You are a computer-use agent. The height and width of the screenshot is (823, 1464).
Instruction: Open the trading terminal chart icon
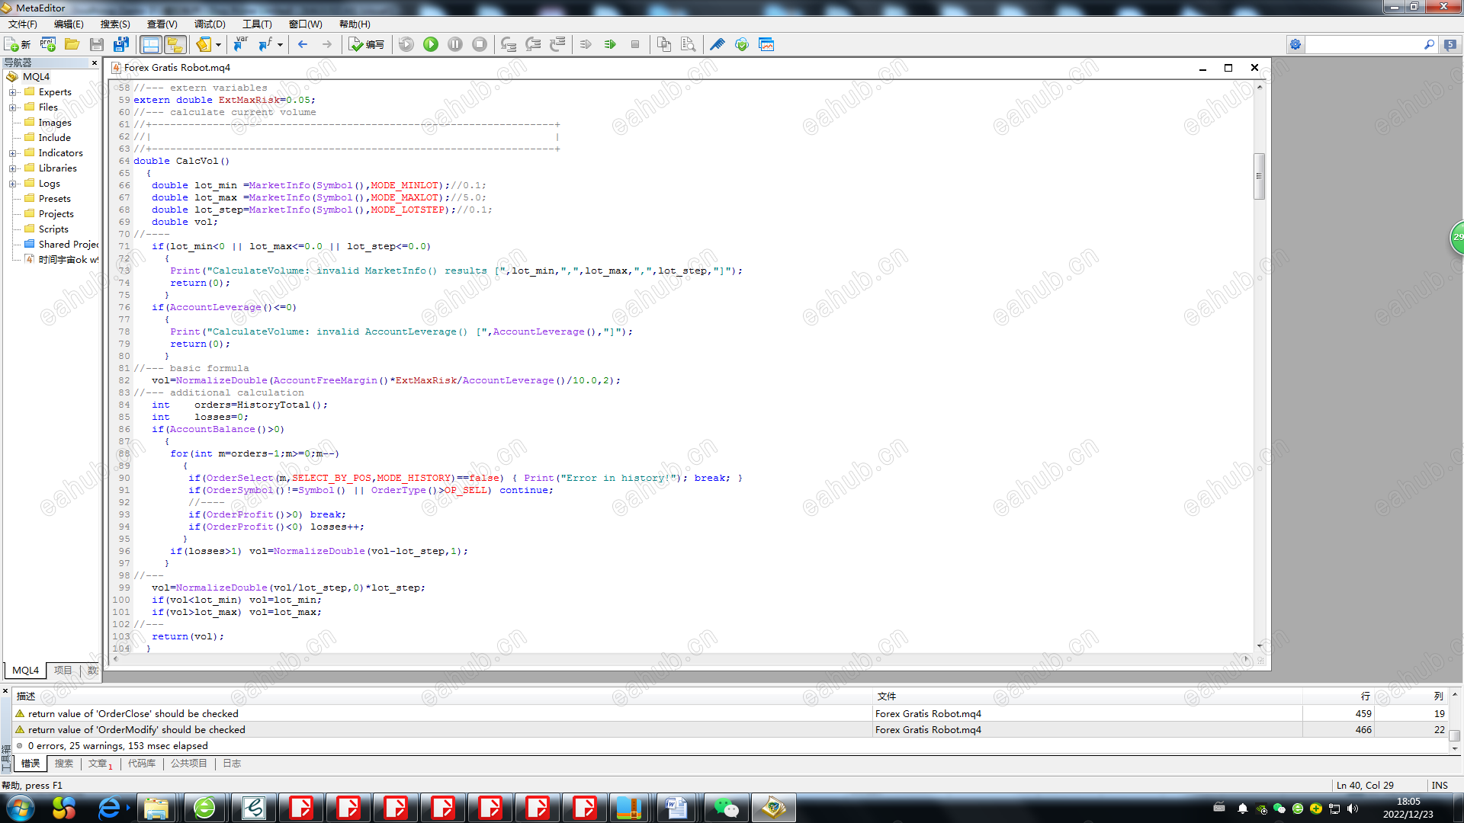pyautogui.click(x=766, y=44)
